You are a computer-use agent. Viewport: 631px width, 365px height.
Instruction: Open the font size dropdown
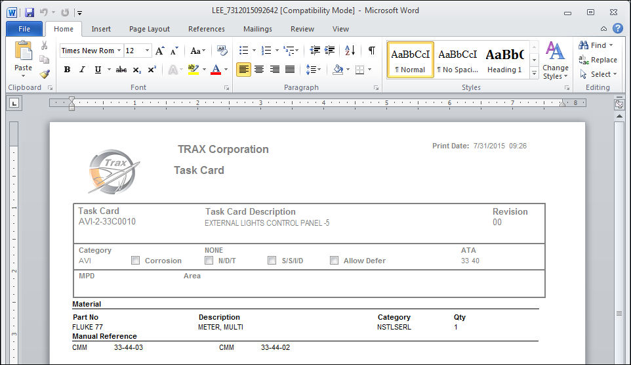pyautogui.click(x=148, y=51)
